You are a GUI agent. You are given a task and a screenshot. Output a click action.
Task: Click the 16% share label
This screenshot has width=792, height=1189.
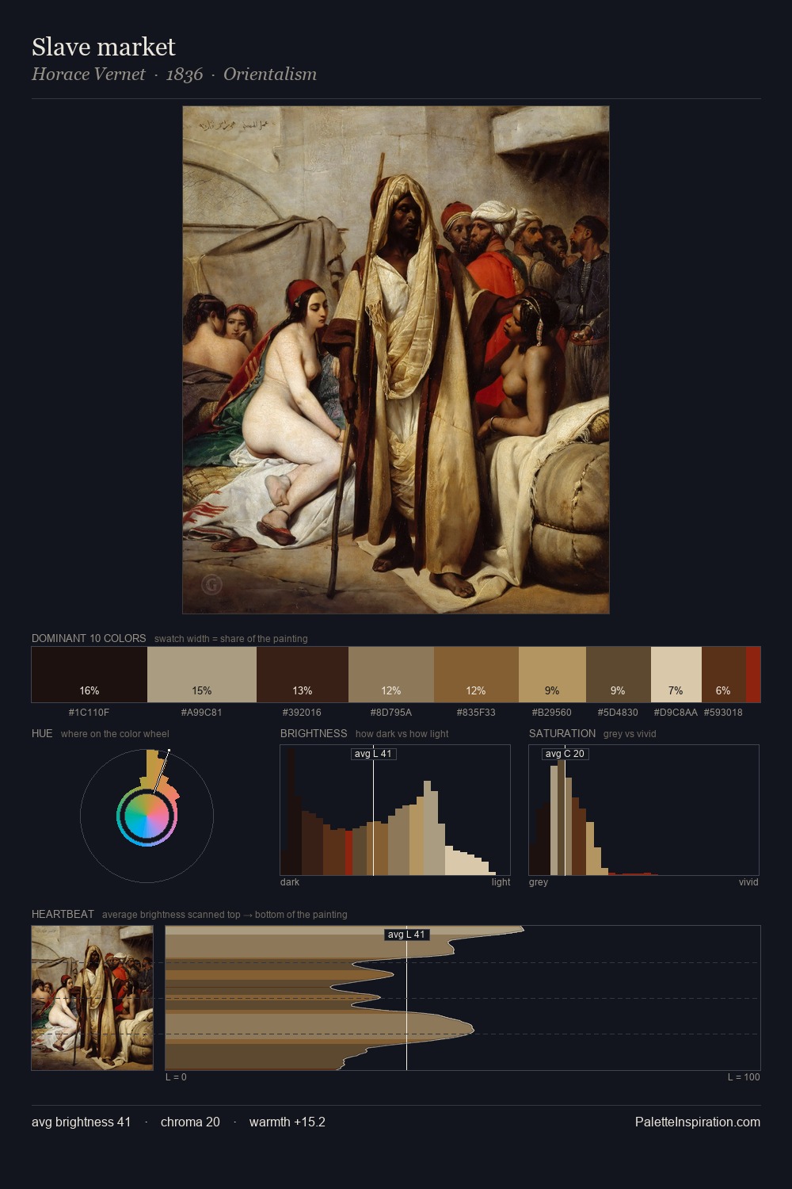[x=89, y=690]
